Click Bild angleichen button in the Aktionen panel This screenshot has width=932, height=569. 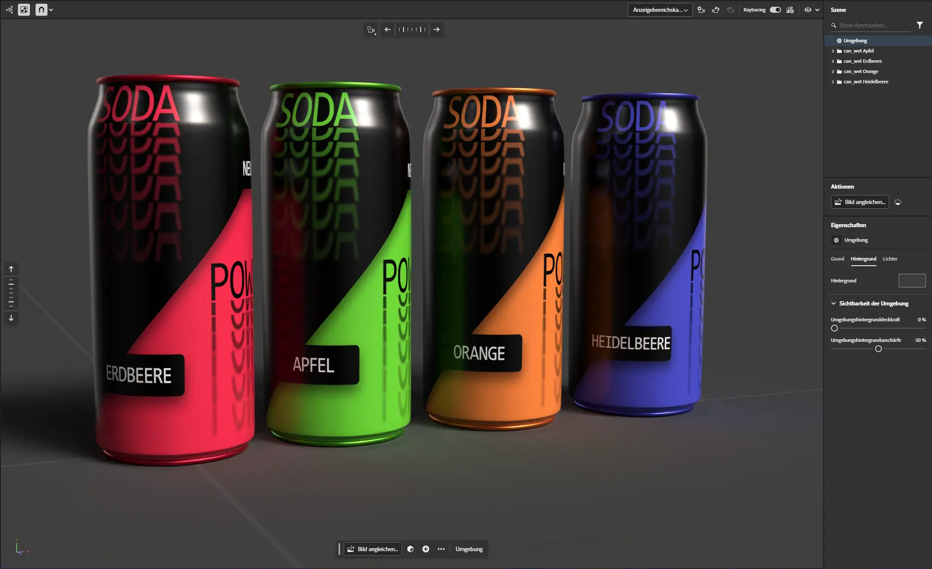click(860, 202)
